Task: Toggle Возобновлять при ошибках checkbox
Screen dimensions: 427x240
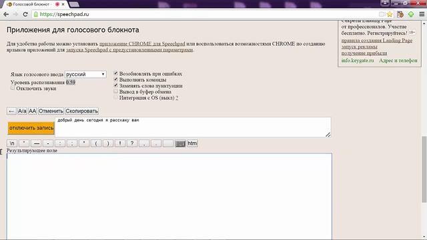Action: (x=115, y=73)
